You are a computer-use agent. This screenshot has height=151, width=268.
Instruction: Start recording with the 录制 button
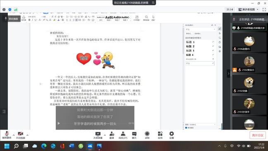coord(147,135)
